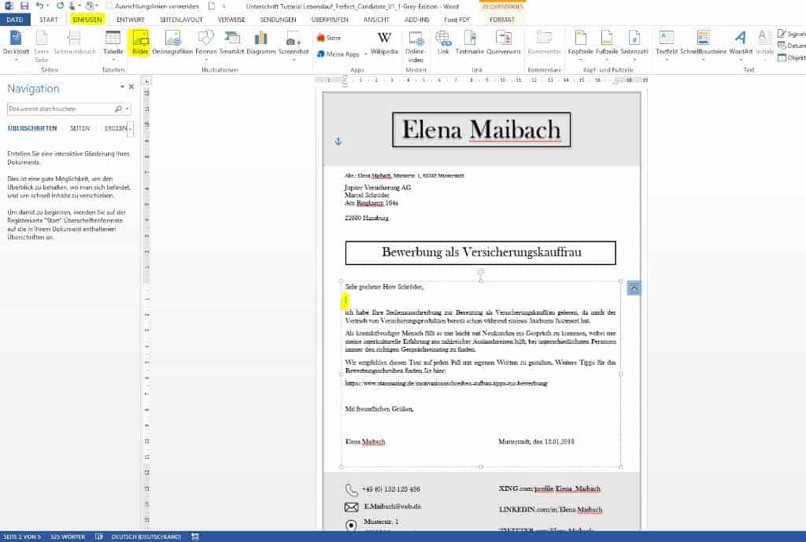Click the Screenshot camera icon
The height and width of the screenshot is (542, 806).
(294, 43)
